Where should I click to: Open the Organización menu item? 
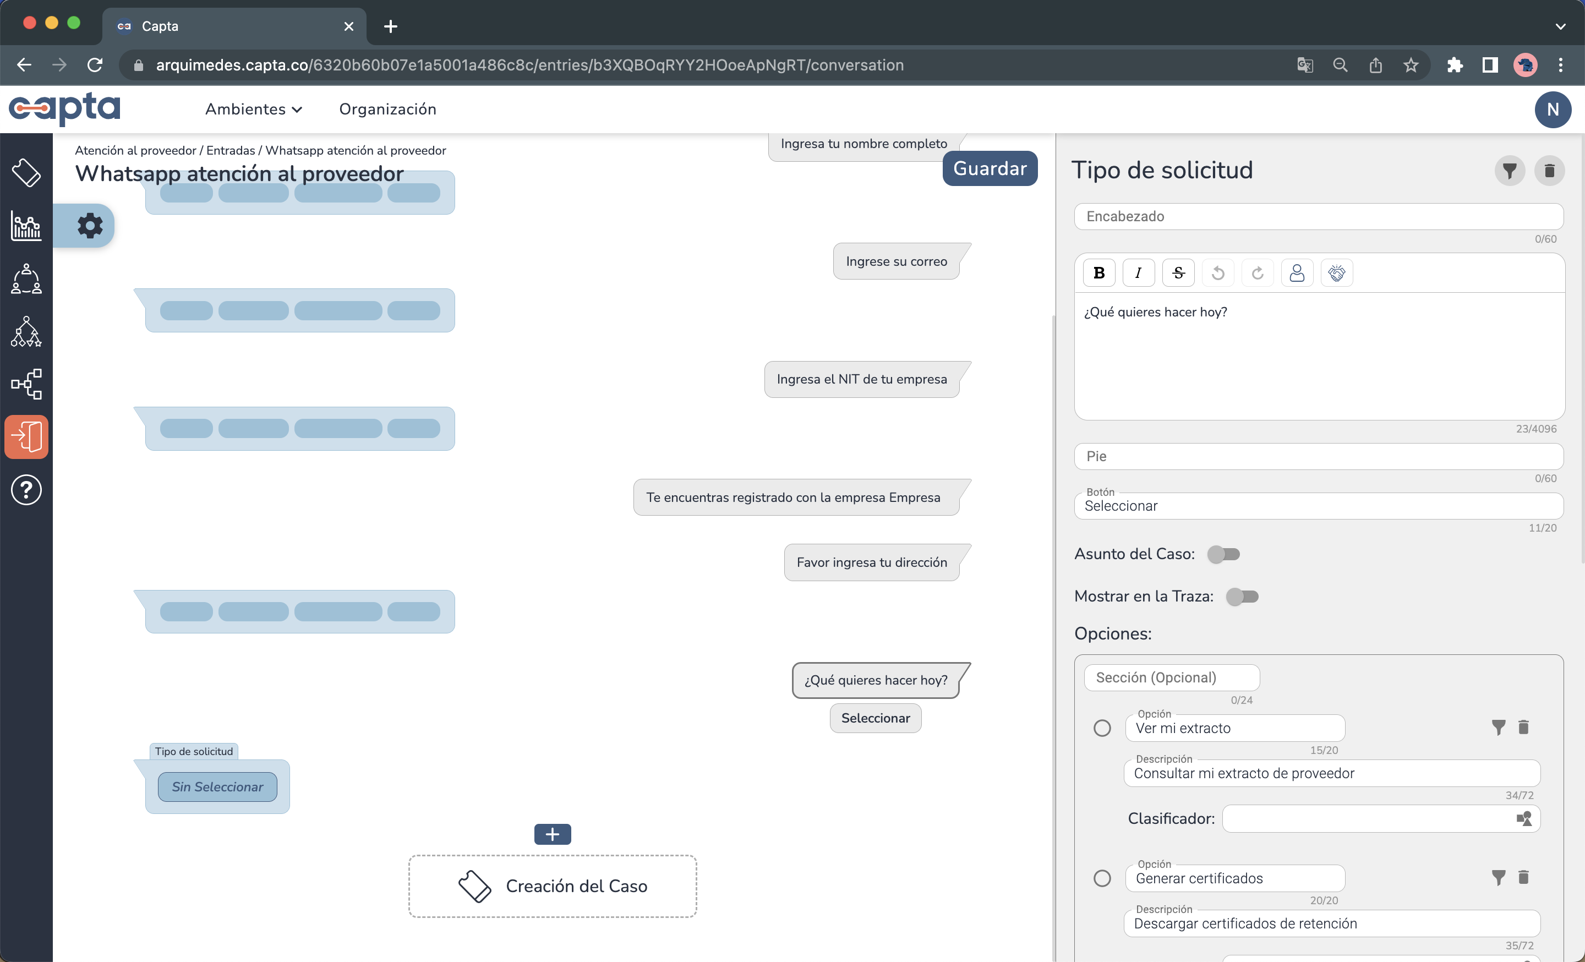(x=388, y=110)
